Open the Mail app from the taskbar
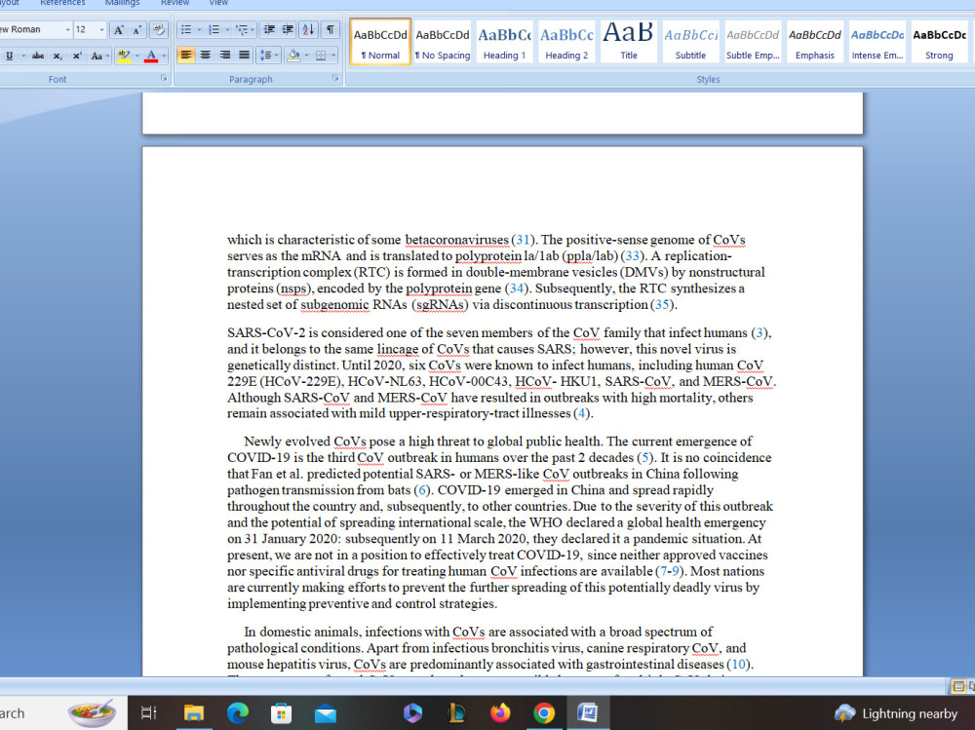Image resolution: width=975 pixels, height=730 pixels. coord(326,713)
